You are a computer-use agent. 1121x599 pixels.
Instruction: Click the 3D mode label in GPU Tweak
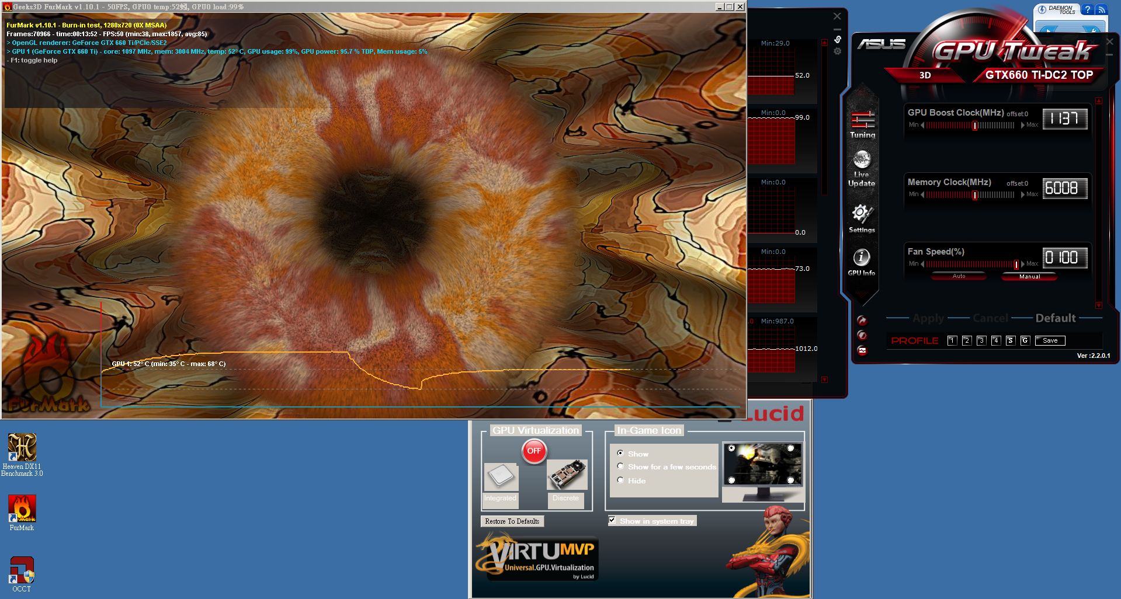click(x=925, y=75)
